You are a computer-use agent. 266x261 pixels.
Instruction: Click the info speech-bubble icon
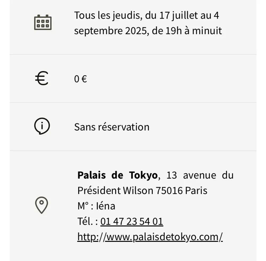coord(42,126)
